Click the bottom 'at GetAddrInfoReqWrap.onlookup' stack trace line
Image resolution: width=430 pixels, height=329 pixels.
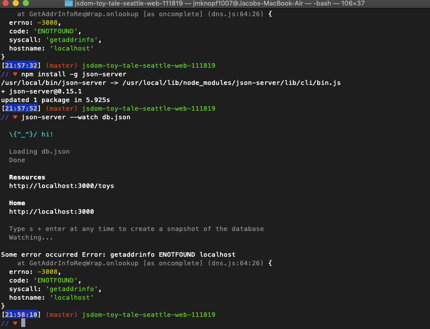[x=145, y=263]
